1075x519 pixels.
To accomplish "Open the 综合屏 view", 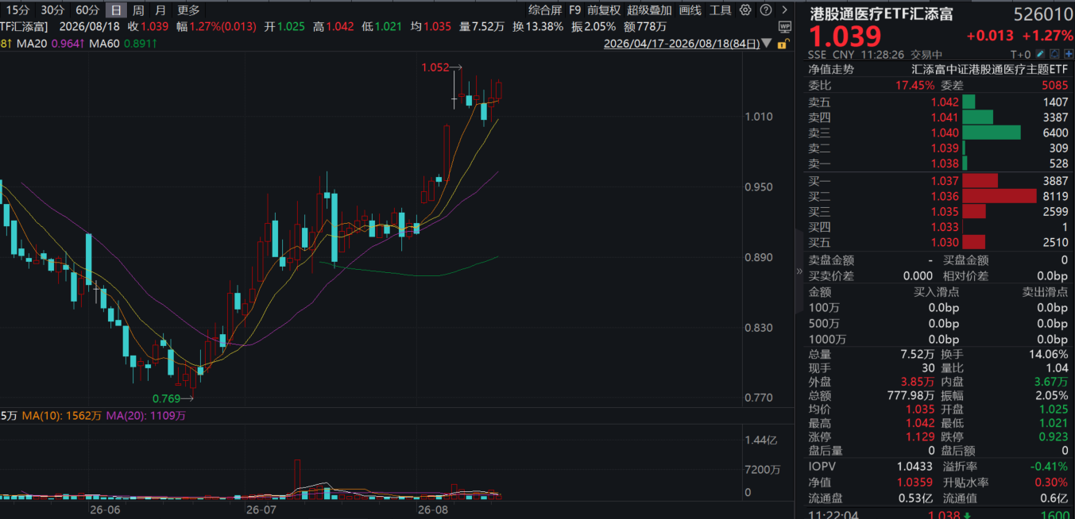I will coord(545,10).
